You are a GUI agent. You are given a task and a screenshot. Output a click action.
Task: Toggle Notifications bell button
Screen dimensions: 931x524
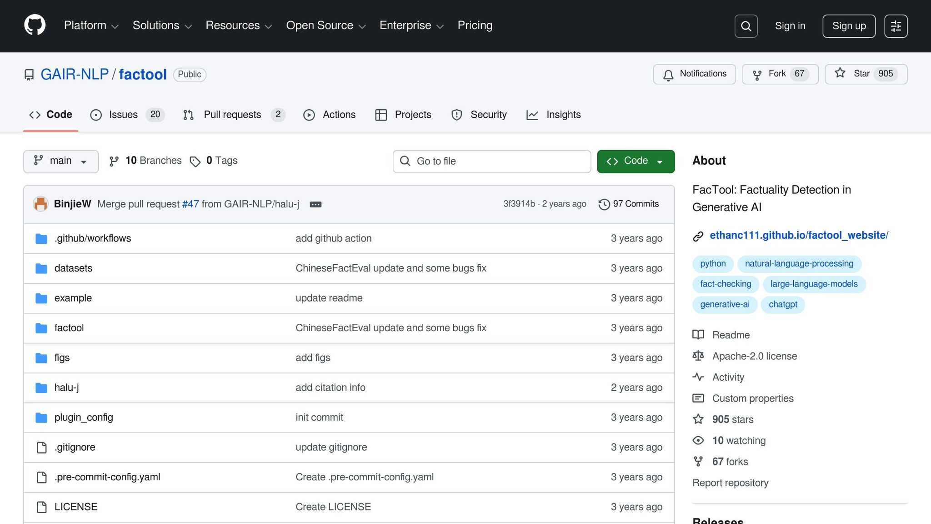tap(694, 74)
